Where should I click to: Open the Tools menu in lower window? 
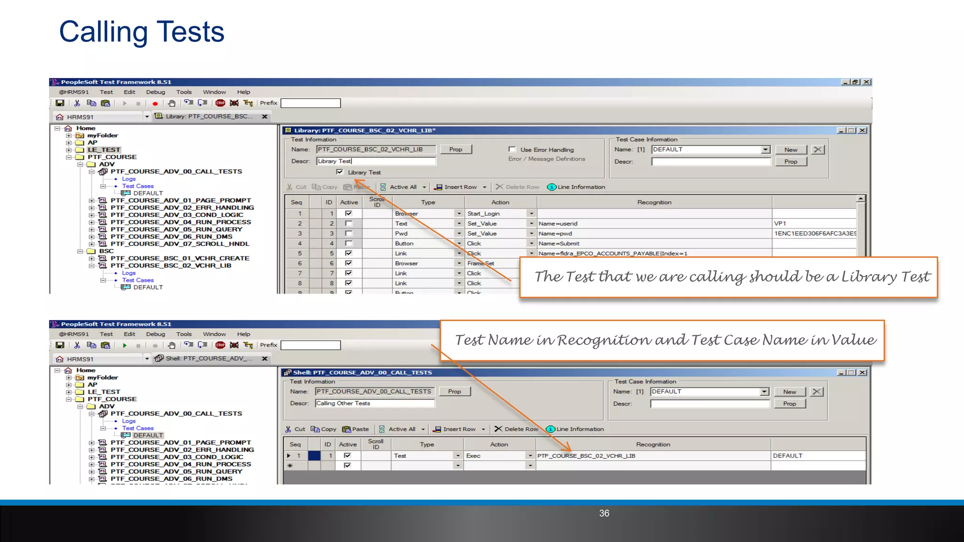(184, 334)
